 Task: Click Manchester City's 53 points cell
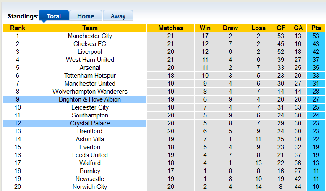pos(316,36)
